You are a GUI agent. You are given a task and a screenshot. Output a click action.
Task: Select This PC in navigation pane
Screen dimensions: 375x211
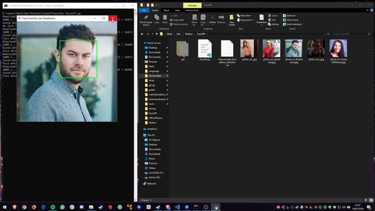point(151,135)
